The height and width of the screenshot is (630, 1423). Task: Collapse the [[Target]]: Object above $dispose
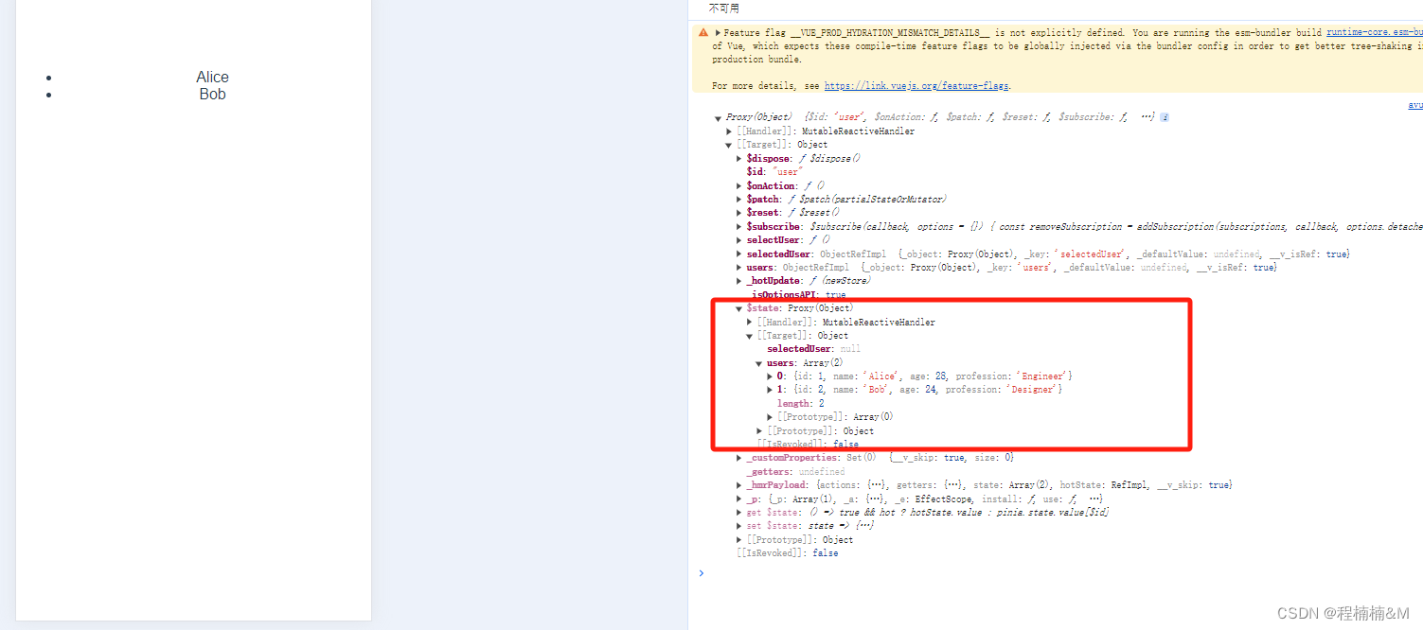point(729,146)
